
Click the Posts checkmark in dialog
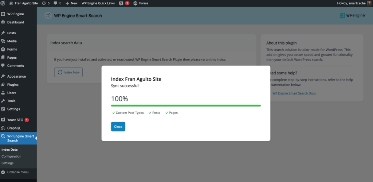150,113
